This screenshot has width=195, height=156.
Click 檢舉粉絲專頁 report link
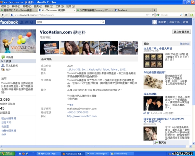point(8,131)
